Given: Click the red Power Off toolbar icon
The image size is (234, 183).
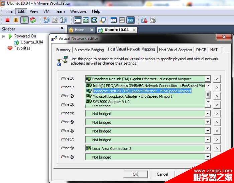Looking at the screenshot, I should pos(7,20).
